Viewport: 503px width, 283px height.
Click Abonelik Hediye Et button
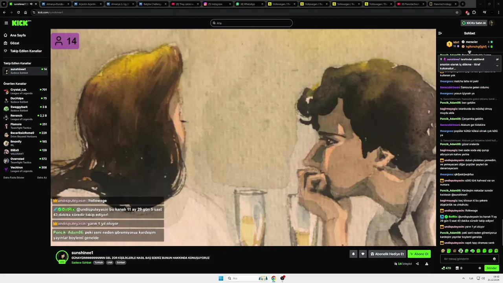(387, 254)
